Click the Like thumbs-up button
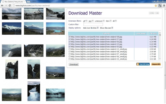The width and height of the screenshot is (166, 104). 152,13
